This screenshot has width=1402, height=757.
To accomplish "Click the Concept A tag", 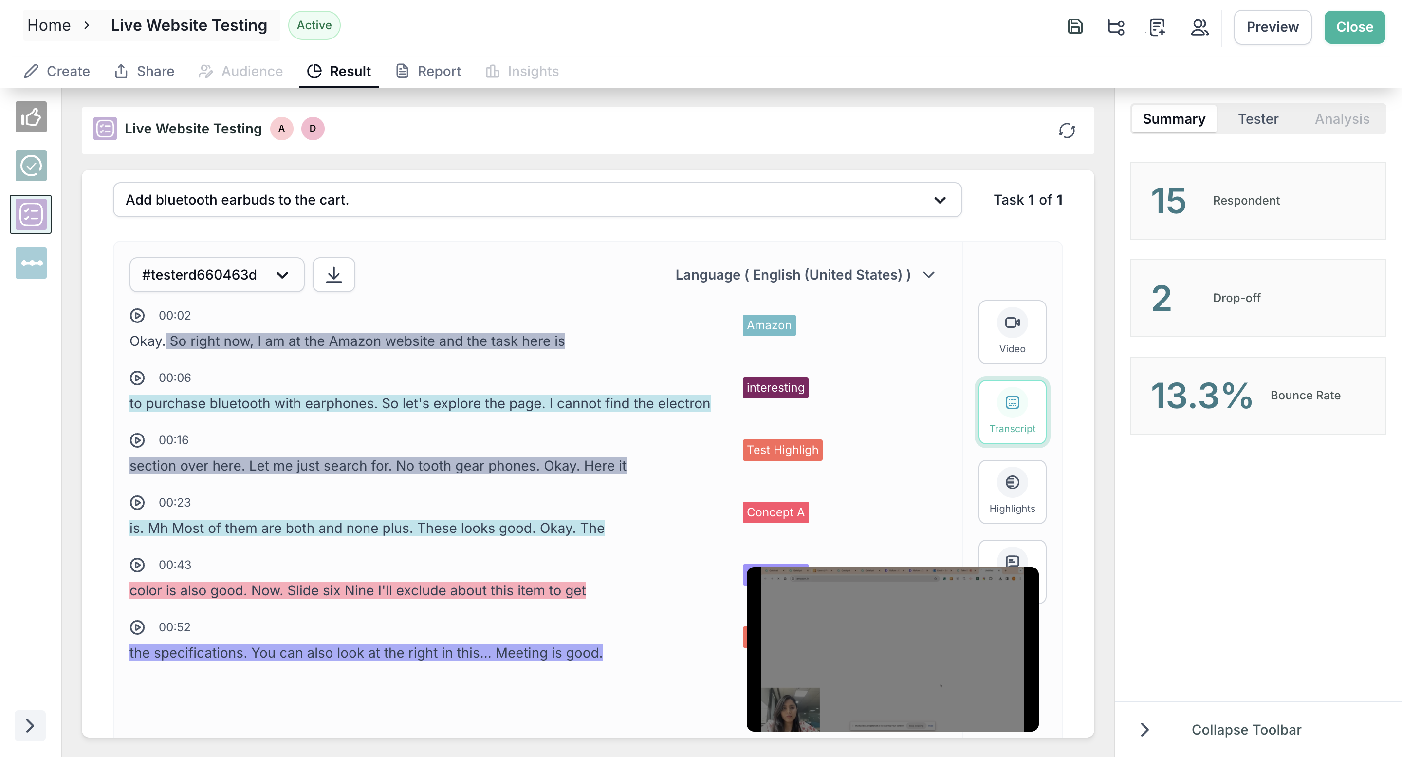I will pos(775,512).
